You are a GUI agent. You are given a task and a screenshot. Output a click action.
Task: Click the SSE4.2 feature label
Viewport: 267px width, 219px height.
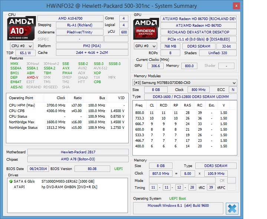coord(50,68)
